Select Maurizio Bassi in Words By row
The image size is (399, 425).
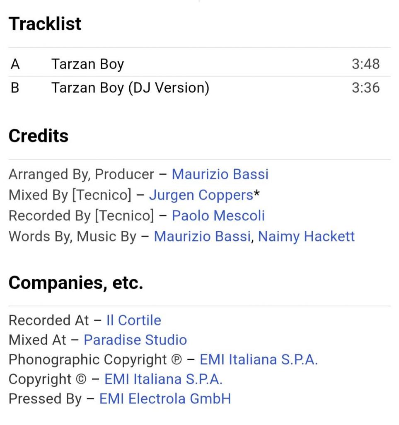click(202, 237)
